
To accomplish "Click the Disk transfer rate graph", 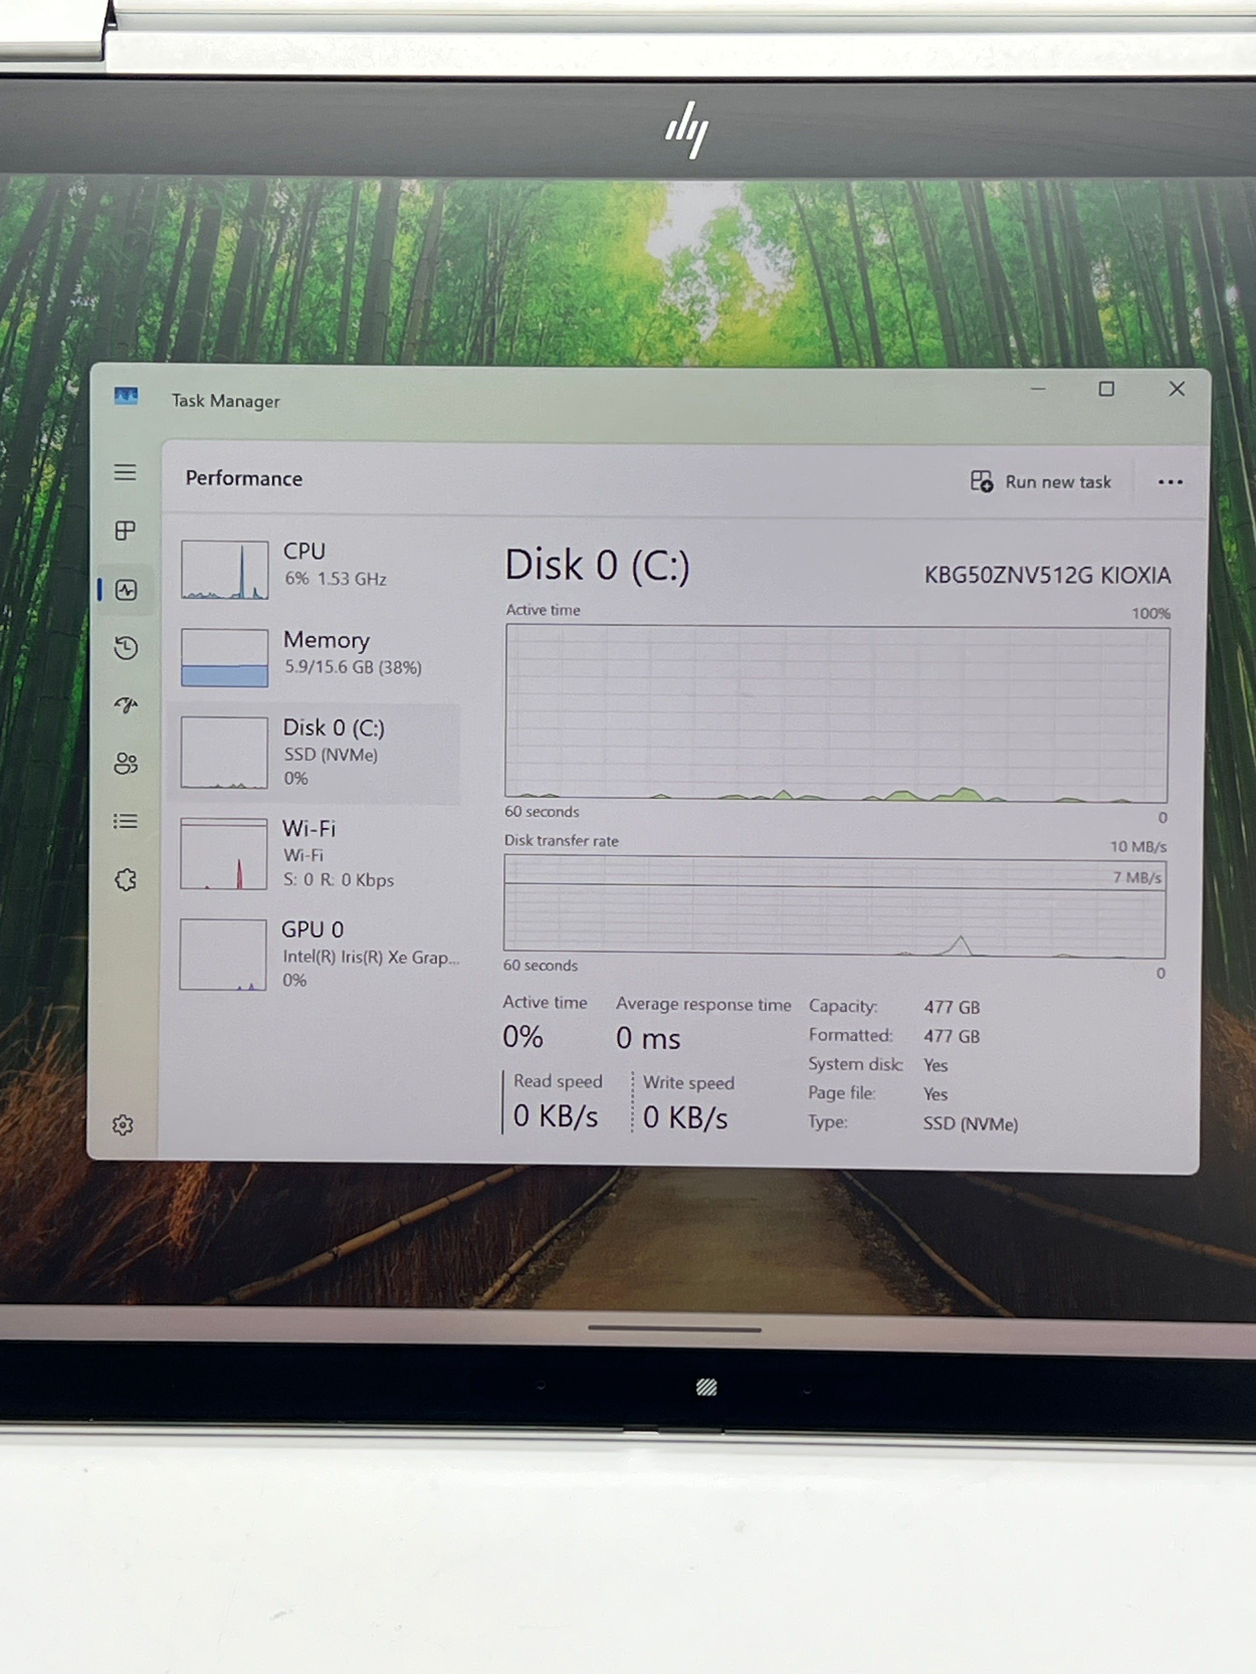I will click(834, 907).
